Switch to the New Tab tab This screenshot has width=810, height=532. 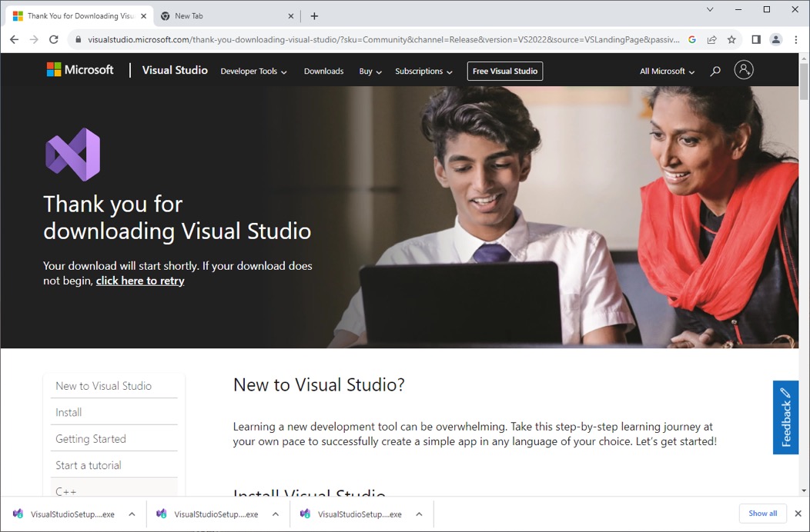[x=223, y=16]
